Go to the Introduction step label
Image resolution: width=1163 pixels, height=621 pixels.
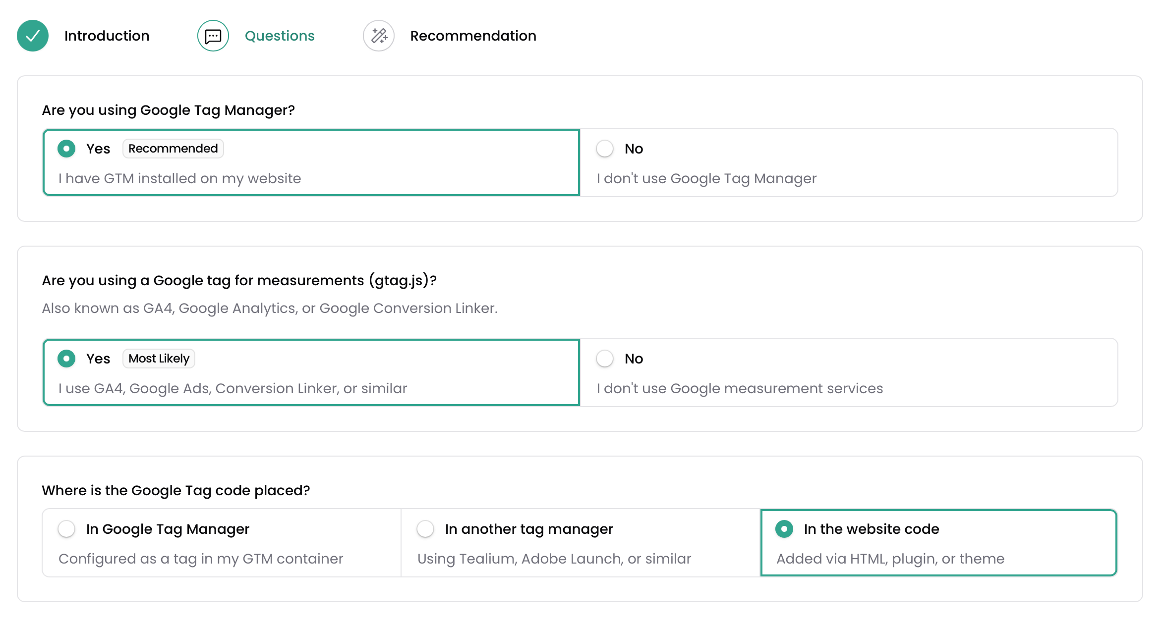(x=107, y=36)
